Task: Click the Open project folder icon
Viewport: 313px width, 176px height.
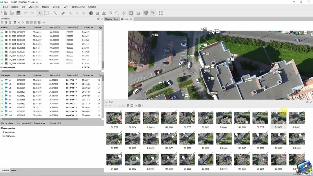Action: (12, 13)
